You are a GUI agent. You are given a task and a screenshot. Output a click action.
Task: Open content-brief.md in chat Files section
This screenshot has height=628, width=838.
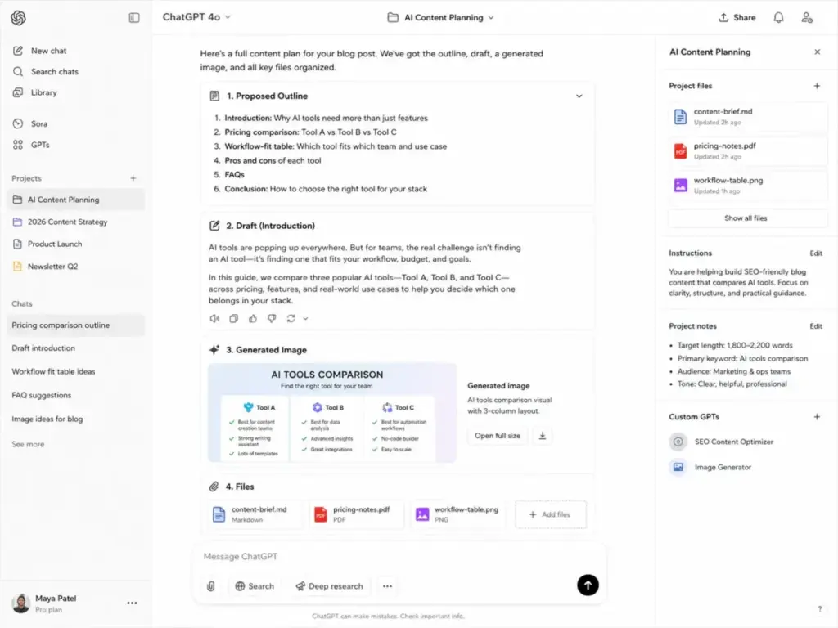coord(256,514)
